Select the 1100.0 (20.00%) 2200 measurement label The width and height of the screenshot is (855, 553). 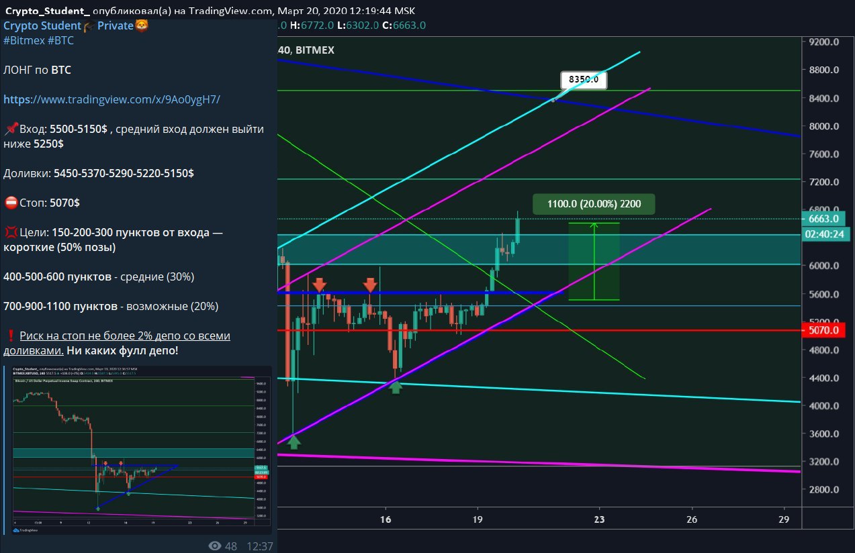point(594,204)
